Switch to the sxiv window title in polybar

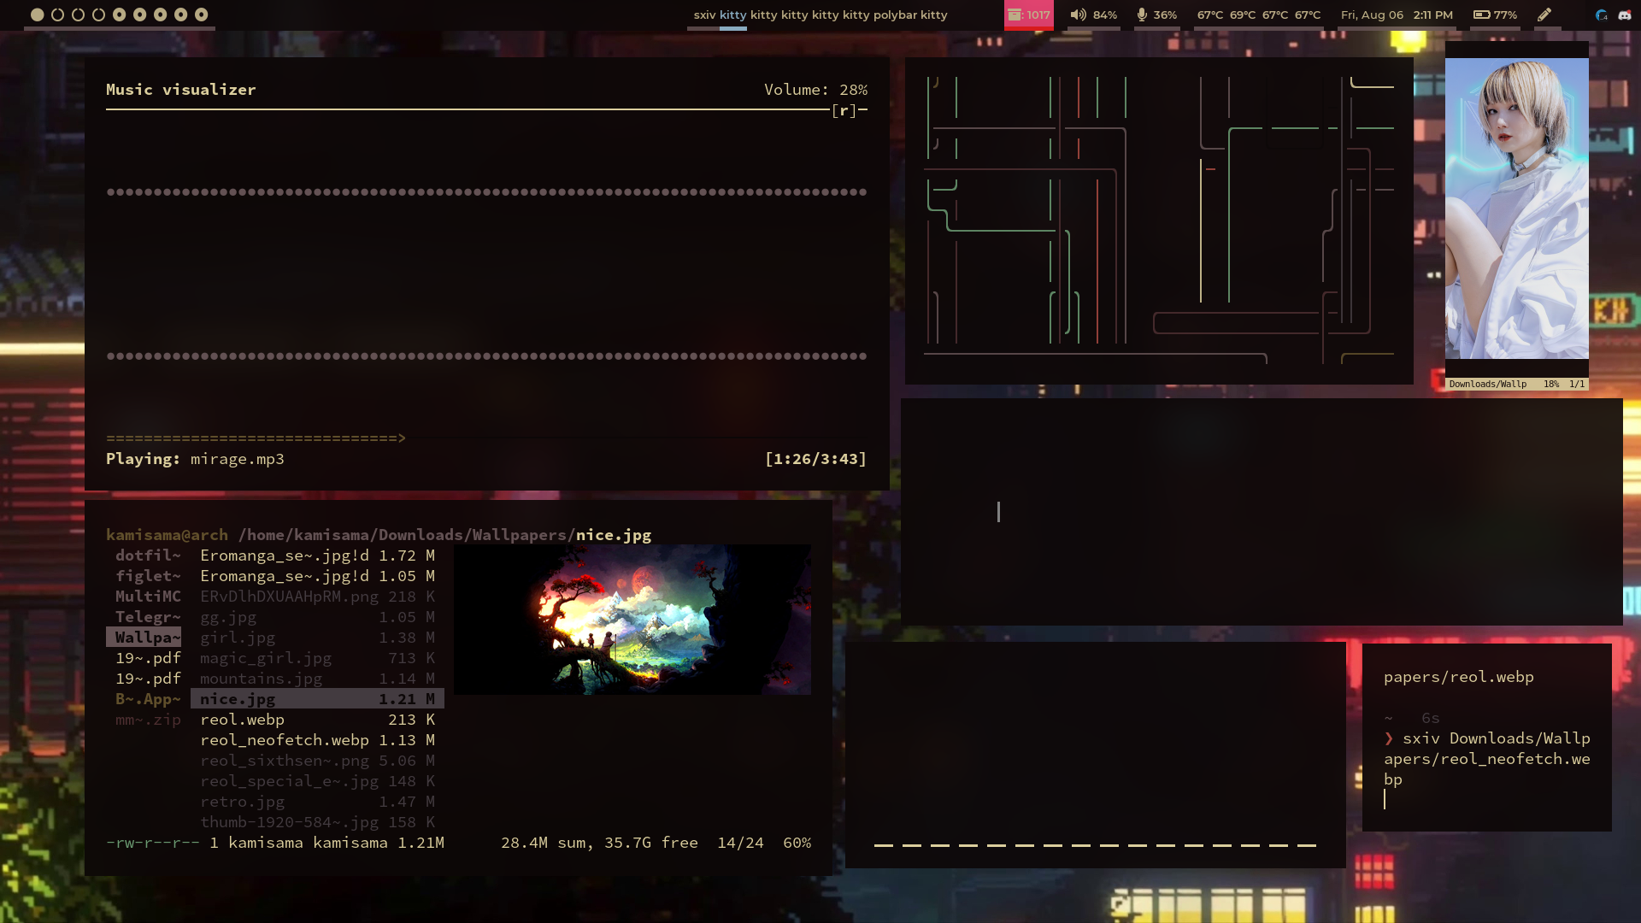(704, 15)
